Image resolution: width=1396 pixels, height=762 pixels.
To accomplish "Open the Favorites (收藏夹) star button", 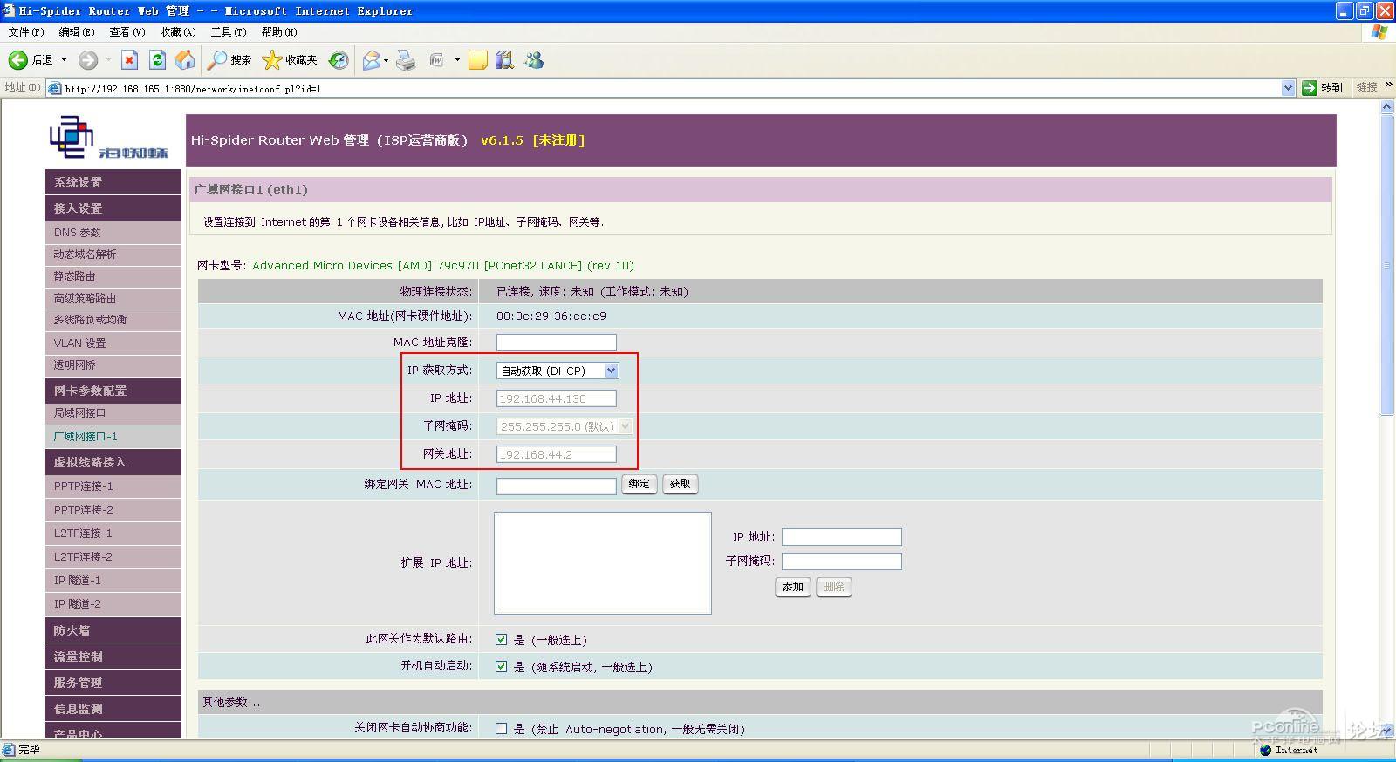I will point(290,60).
